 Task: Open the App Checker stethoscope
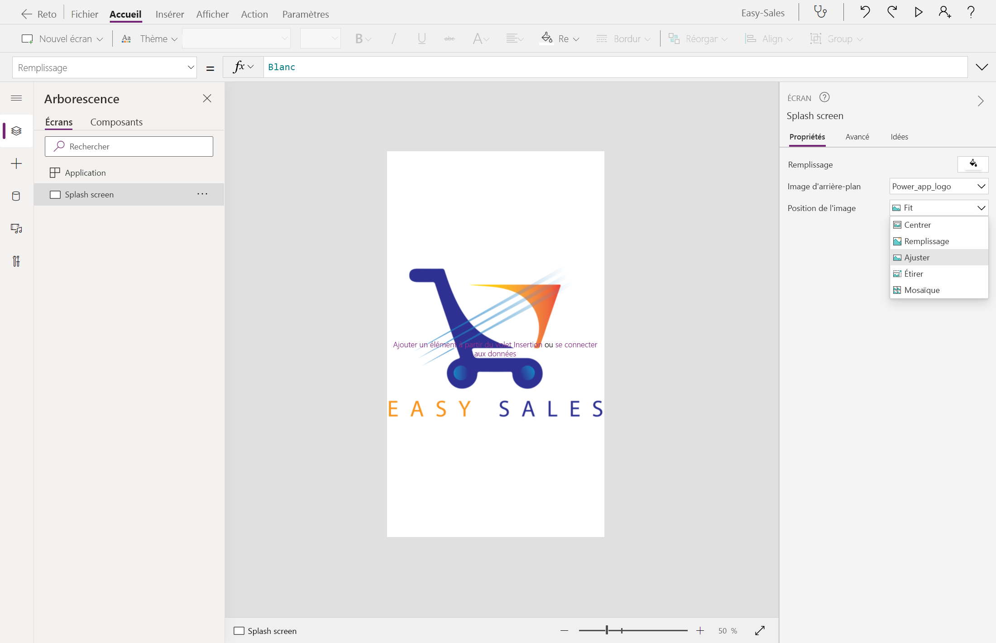(821, 12)
